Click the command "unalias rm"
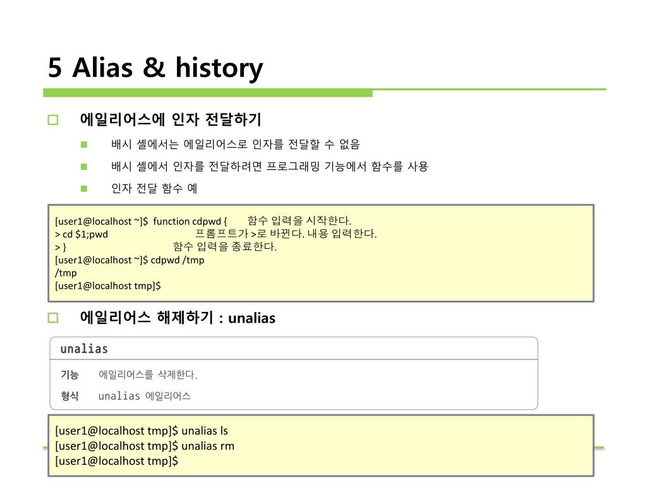The image size is (647, 485). 208,446
